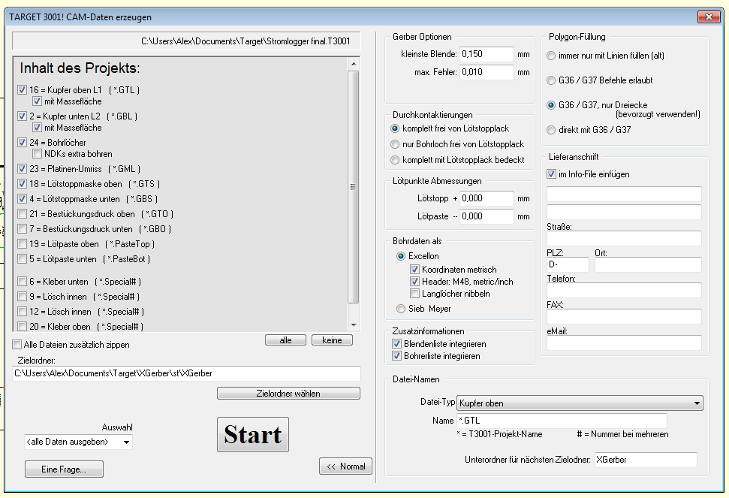Screen dimensions: 729x498
Task: Toggle 'Koordinaten metrisch' checkbox
Action: pyautogui.click(x=414, y=269)
